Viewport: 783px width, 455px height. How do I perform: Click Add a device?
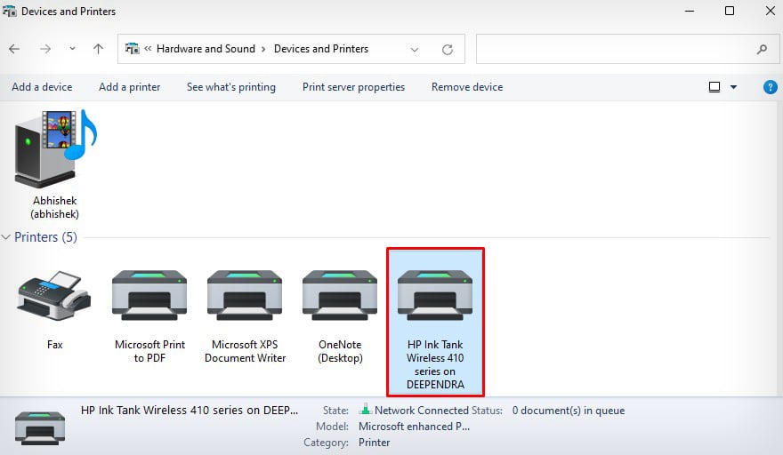(42, 87)
